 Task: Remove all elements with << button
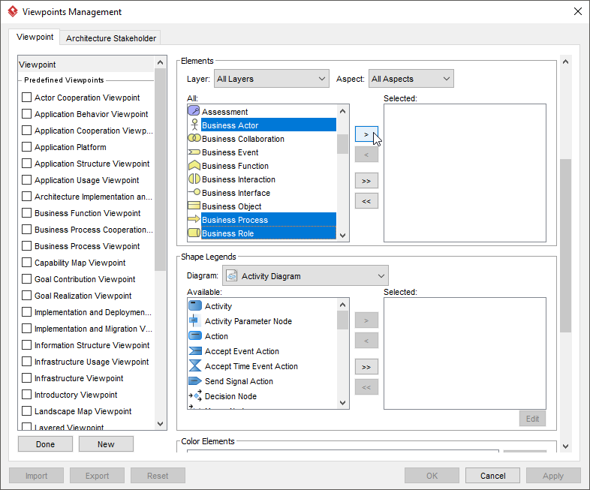point(366,201)
